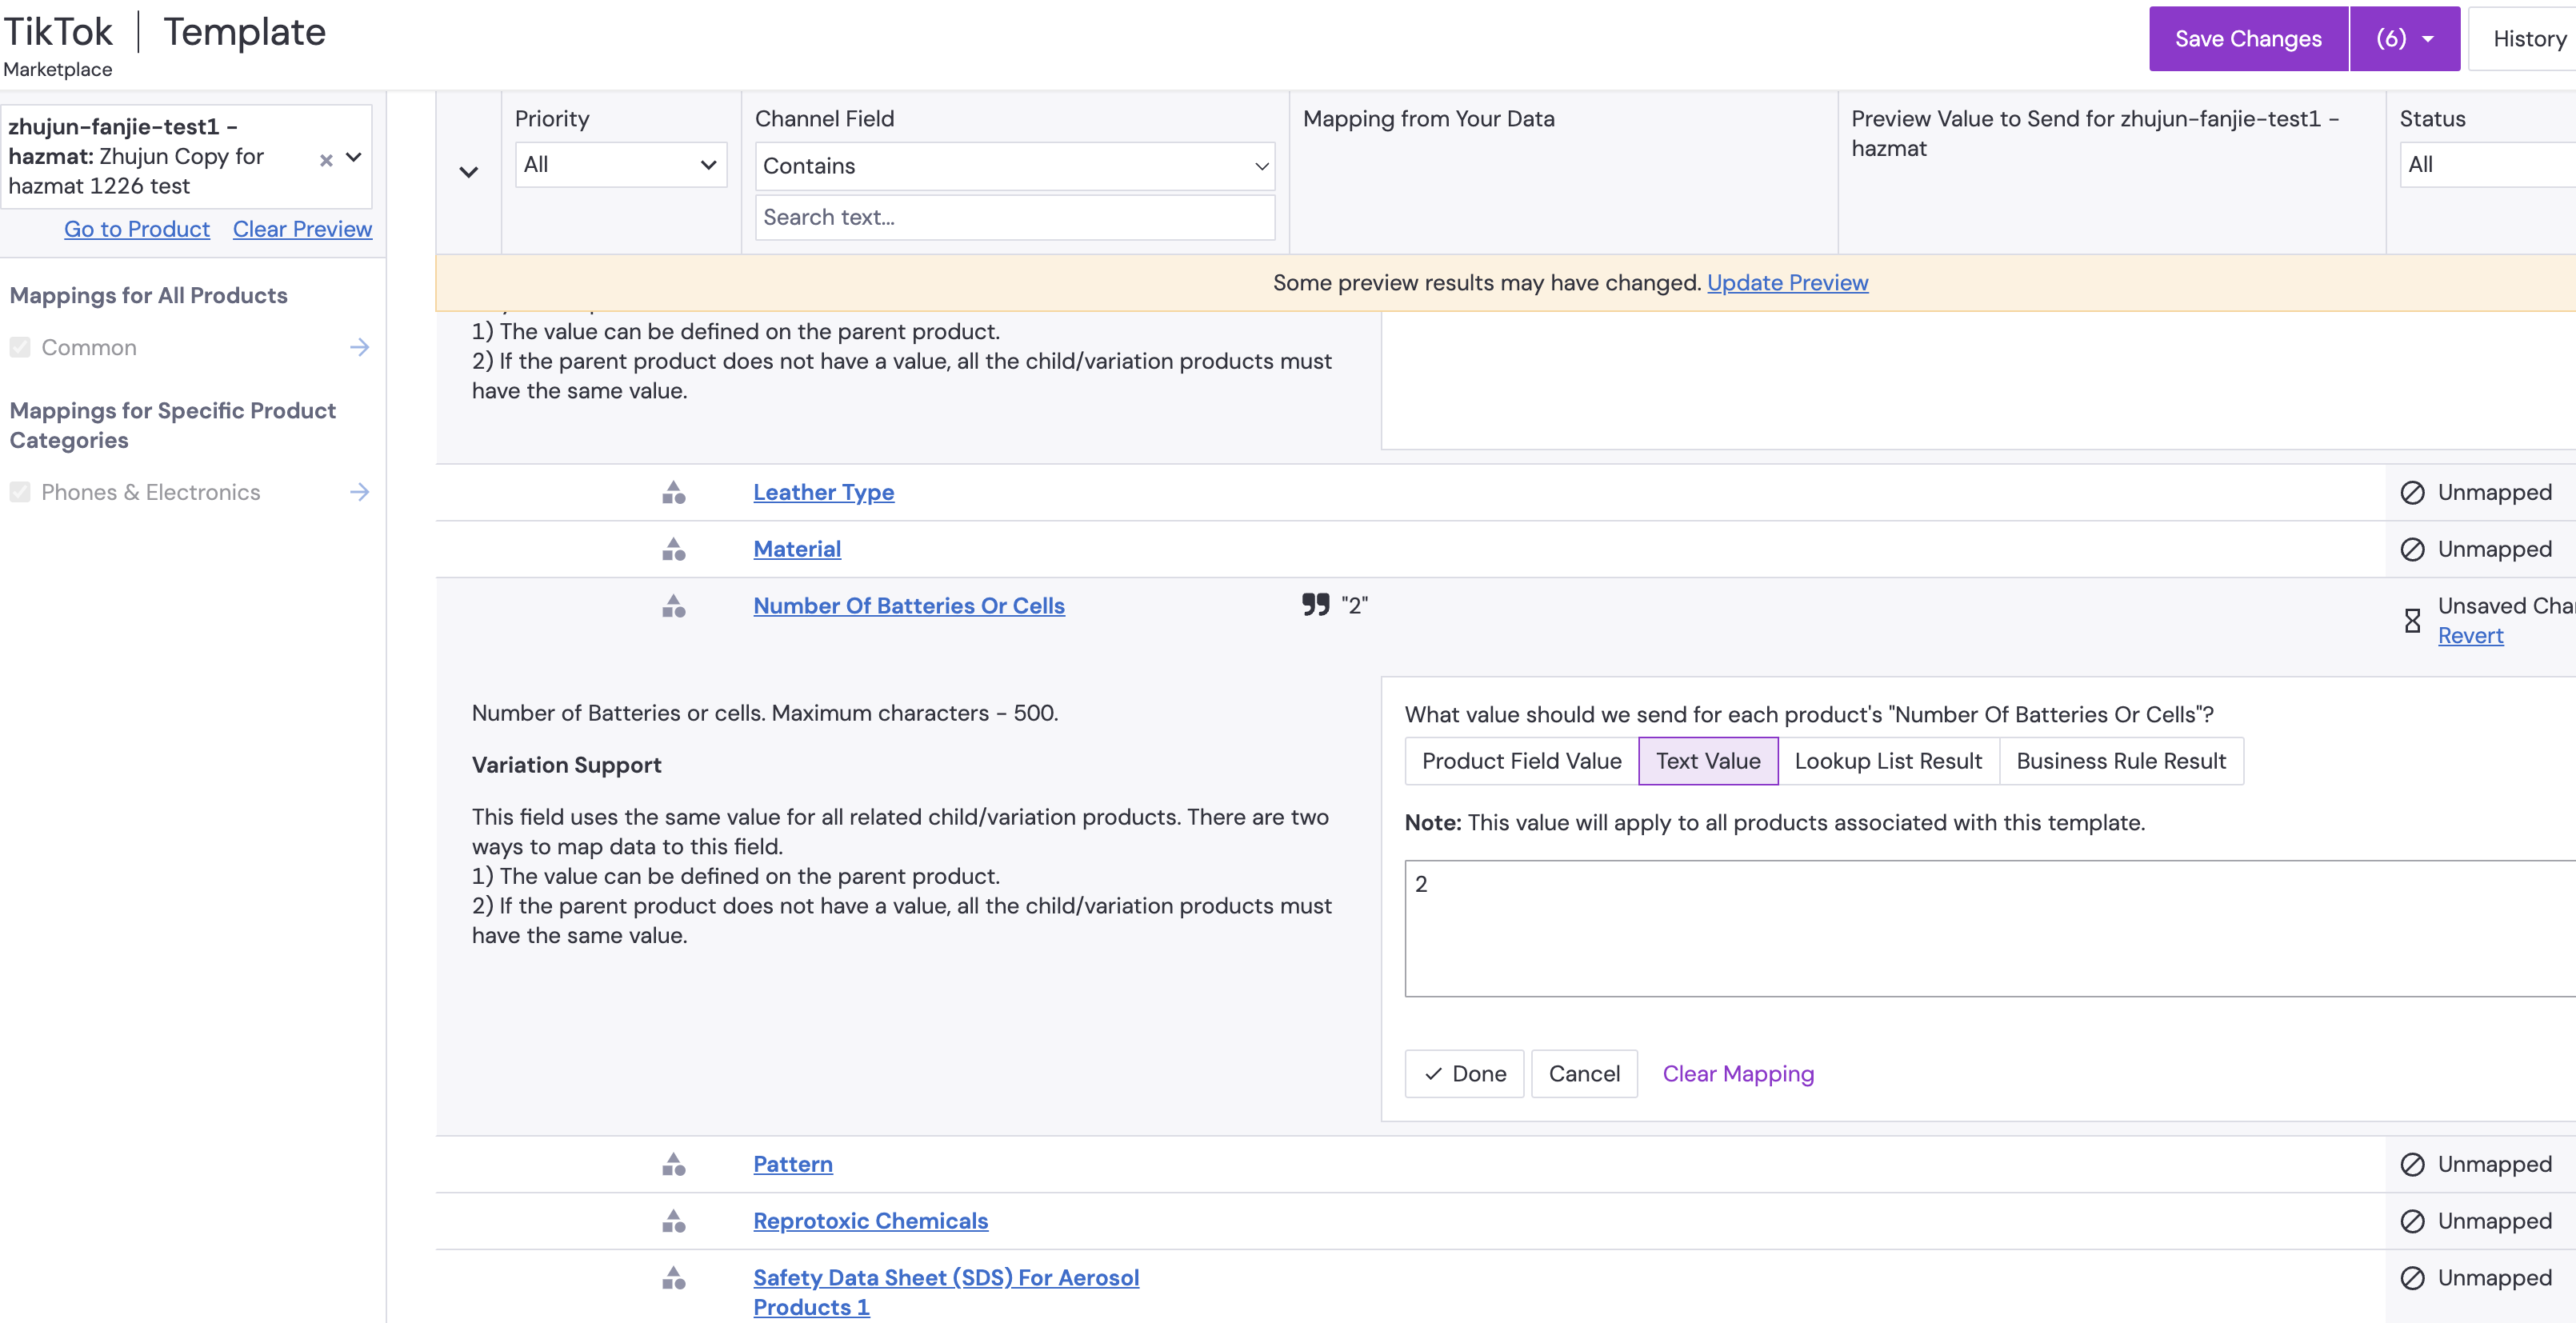Open the Priority All dropdown
The width and height of the screenshot is (2576, 1323).
pos(620,165)
